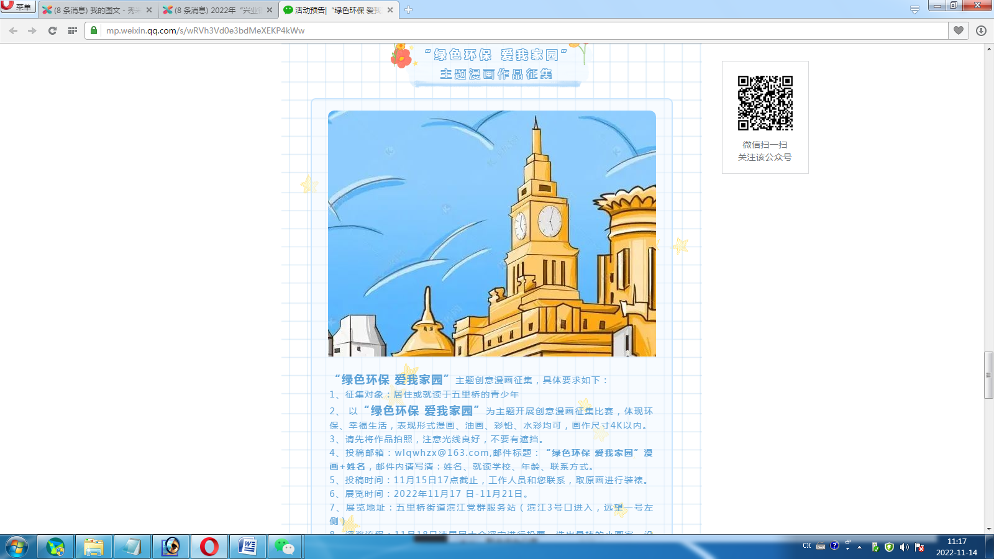
Task: Go back to previous page
Action: [14, 30]
